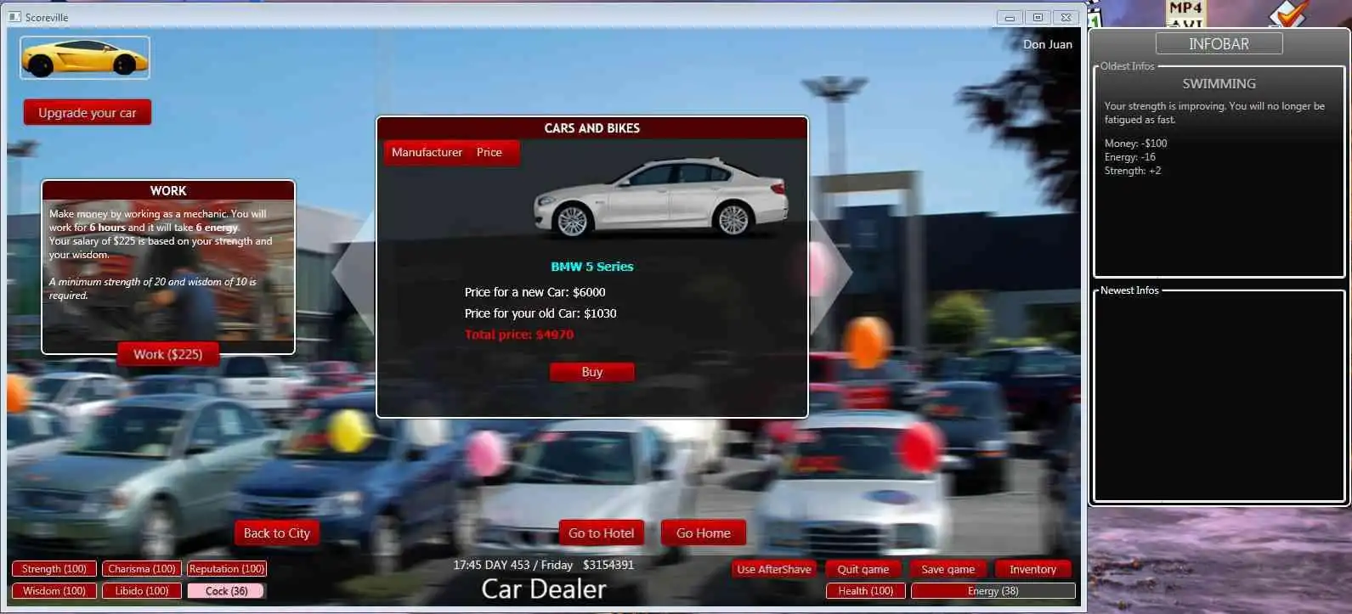Viewport: 1352px width, 614px height.
Task: Click the Health (100) bar
Action: pyautogui.click(x=866, y=591)
